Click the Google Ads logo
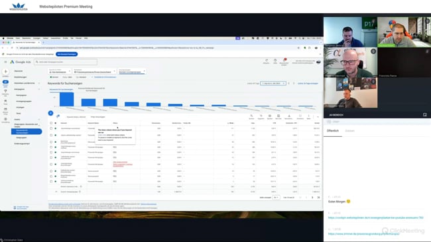The image size is (431, 242). tap(21, 62)
